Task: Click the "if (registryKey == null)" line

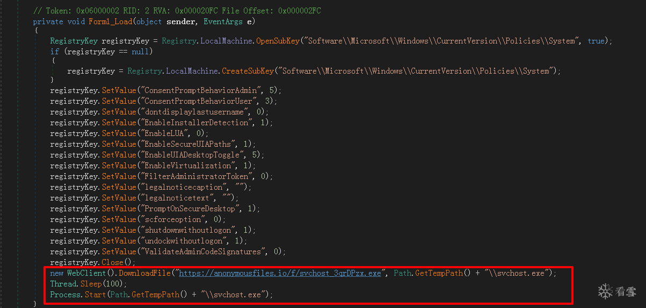Action: [x=101, y=52]
